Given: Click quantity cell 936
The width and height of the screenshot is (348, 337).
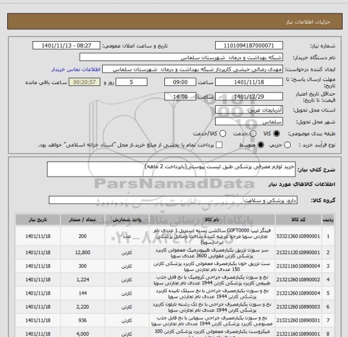Looking at the screenshot, I should (83, 320).
